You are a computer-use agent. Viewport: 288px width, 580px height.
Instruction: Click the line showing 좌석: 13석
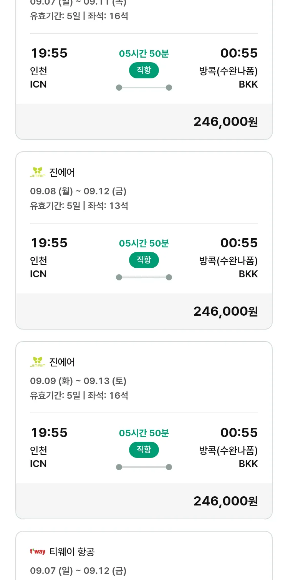(x=79, y=205)
